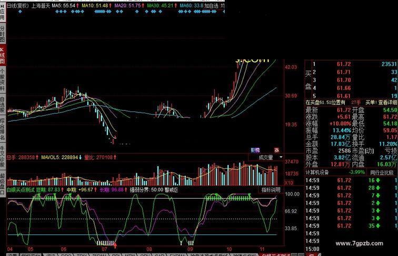Click the buy order row priced 61.70
The width and height of the screenshot is (398, 256).
point(354,80)
